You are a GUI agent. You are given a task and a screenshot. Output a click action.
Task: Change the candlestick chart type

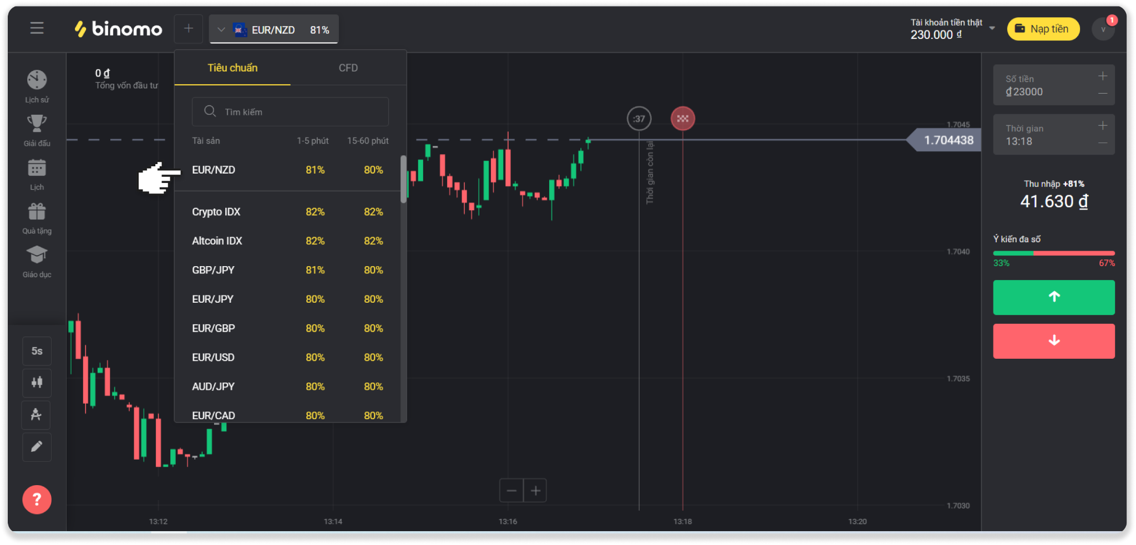click(37, 383)
